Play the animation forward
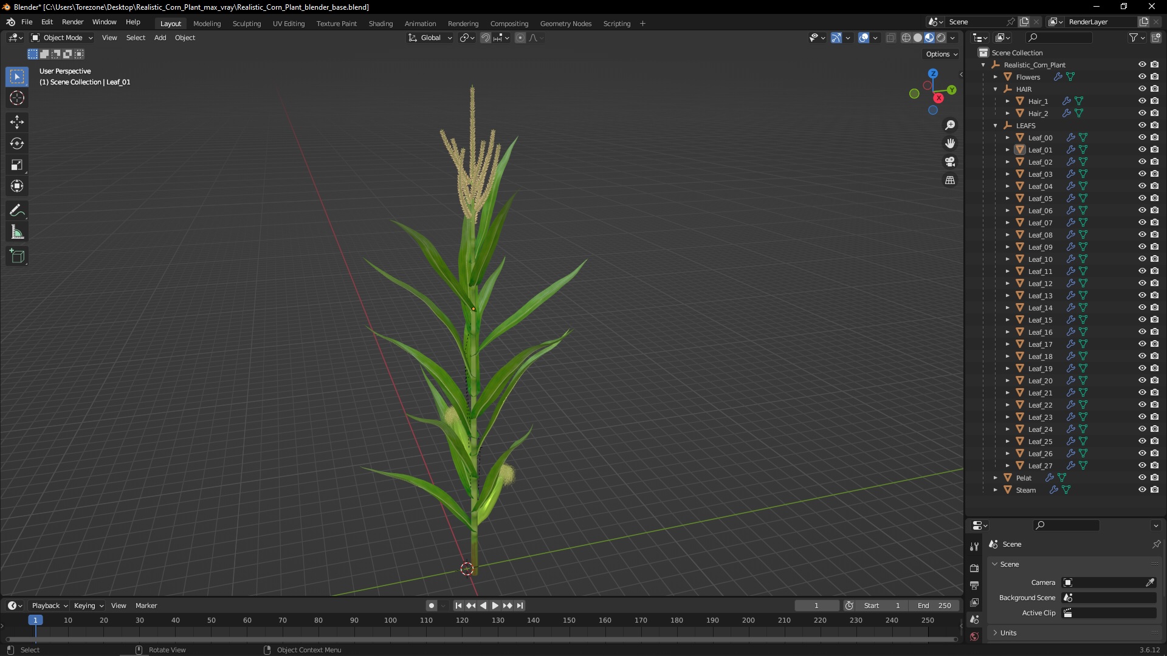The height and width of the screenshot is (656, 1167). (x=495, y=606)
